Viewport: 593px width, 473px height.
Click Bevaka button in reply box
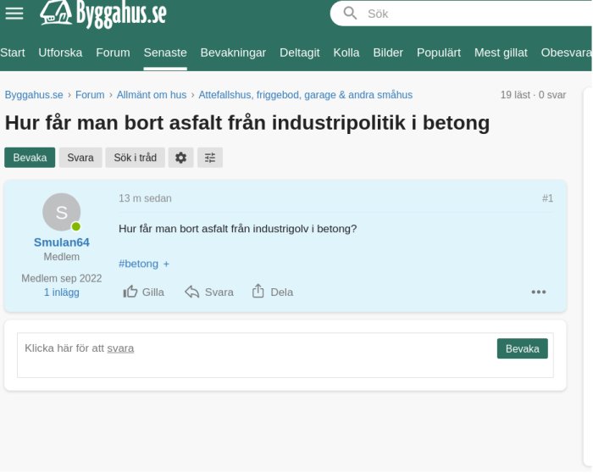click(523, 348)
